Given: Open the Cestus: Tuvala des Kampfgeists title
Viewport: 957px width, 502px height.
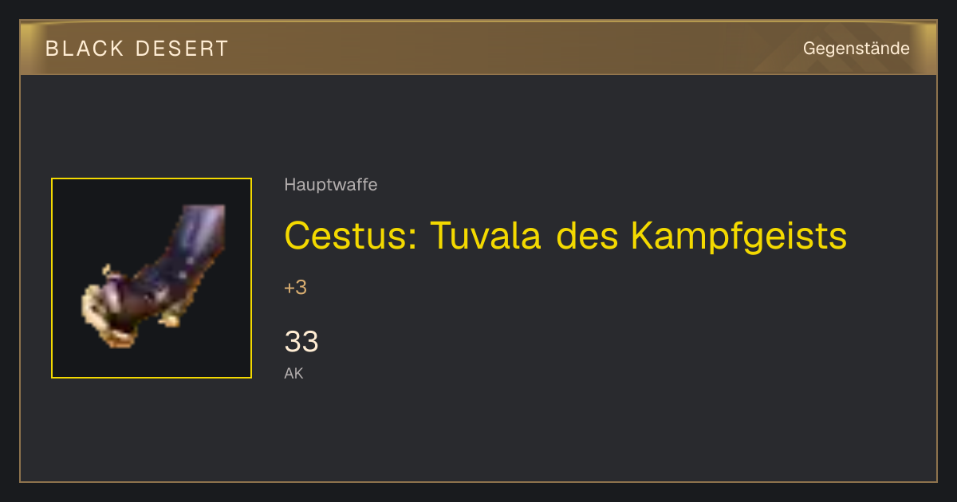Looking at the screenshot, I should tap(565, 236).
